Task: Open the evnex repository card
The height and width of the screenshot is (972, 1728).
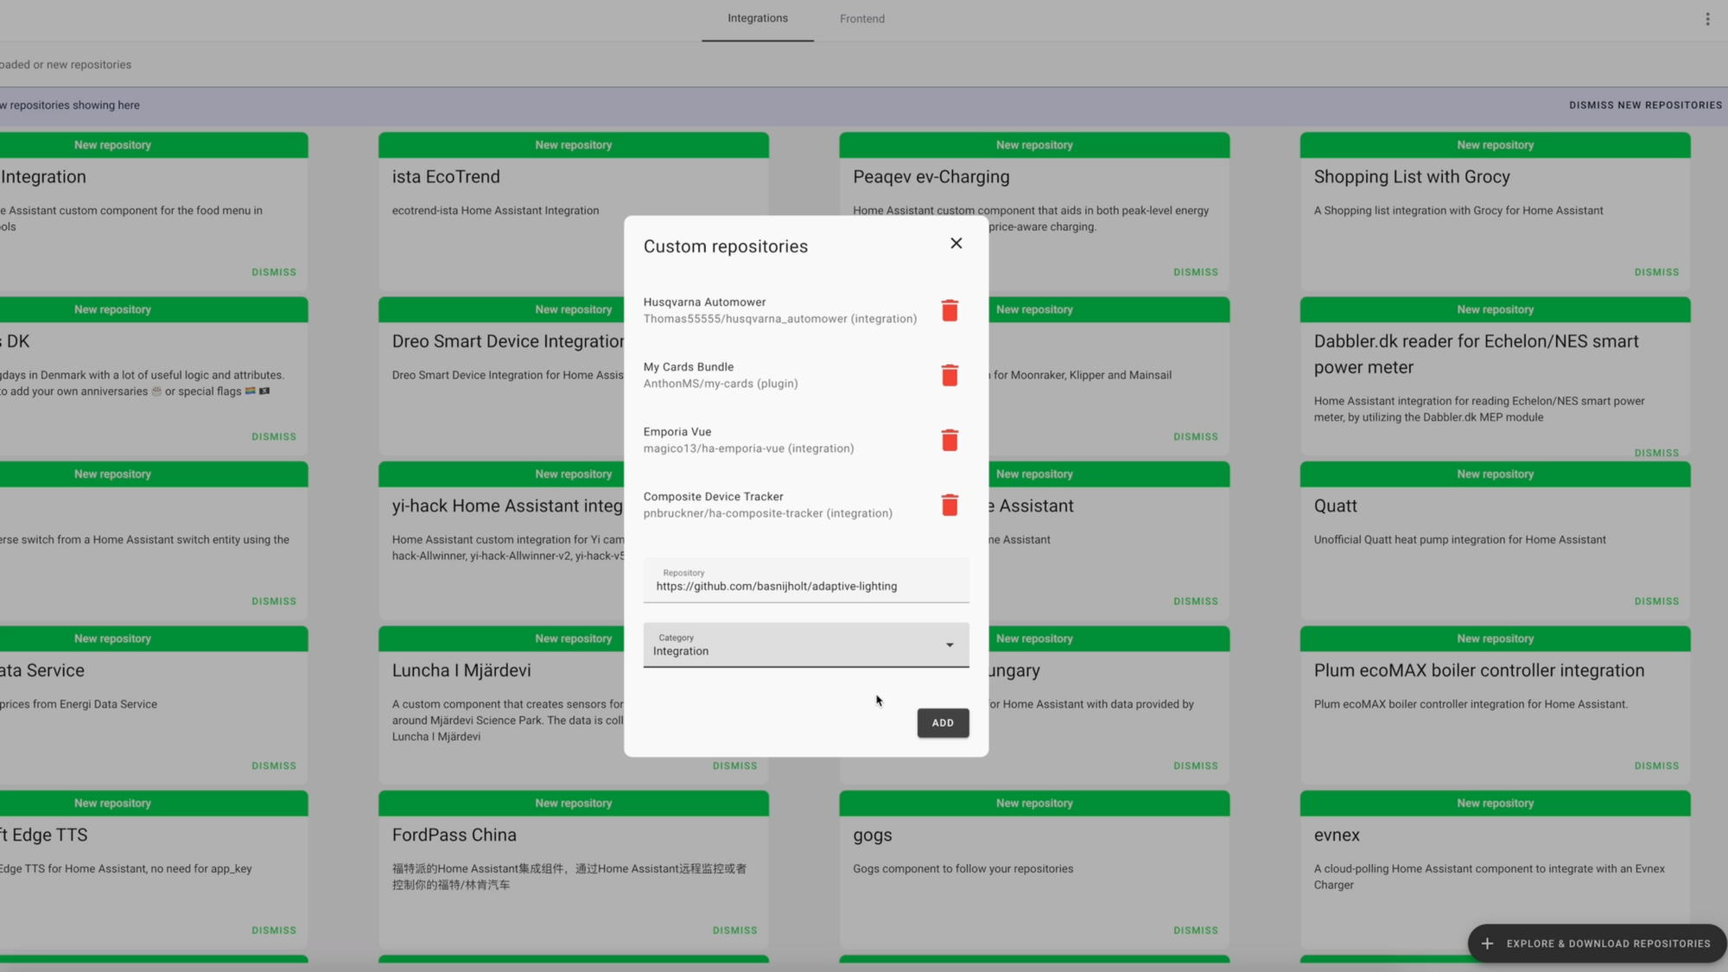Action: (x=1337, y=835)
